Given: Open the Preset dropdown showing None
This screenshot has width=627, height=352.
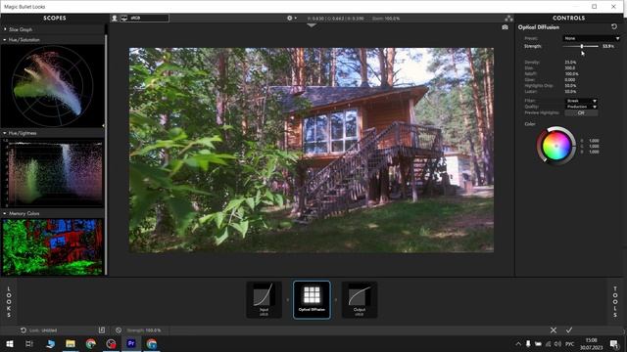Looking at the screenshot, I should coord(592,38).
